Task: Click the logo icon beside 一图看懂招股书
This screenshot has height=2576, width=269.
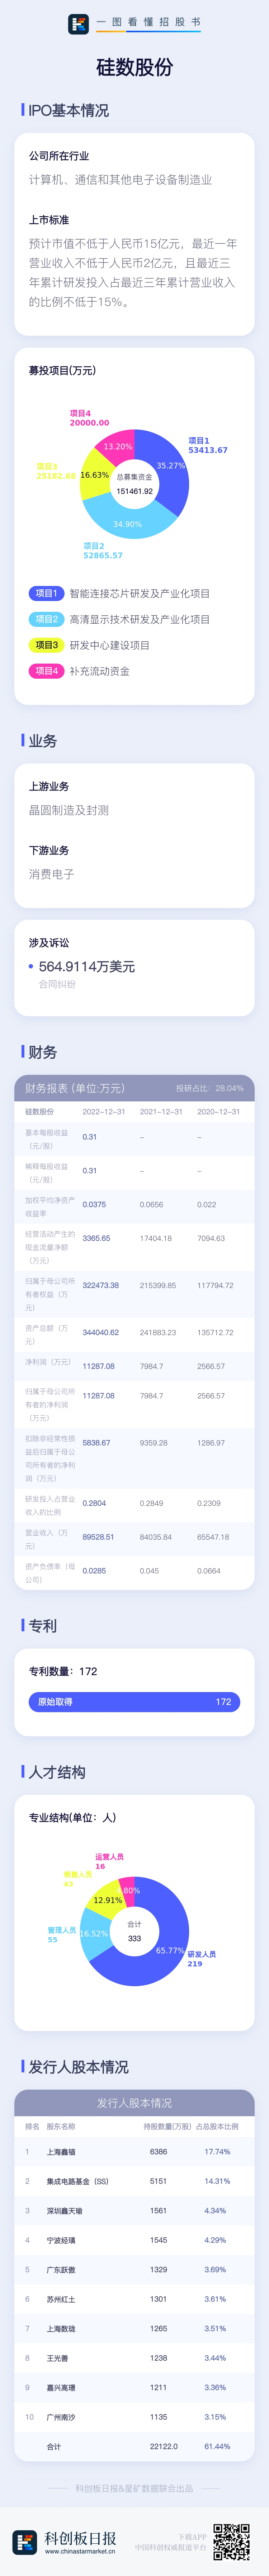Action: click(78, 24)
